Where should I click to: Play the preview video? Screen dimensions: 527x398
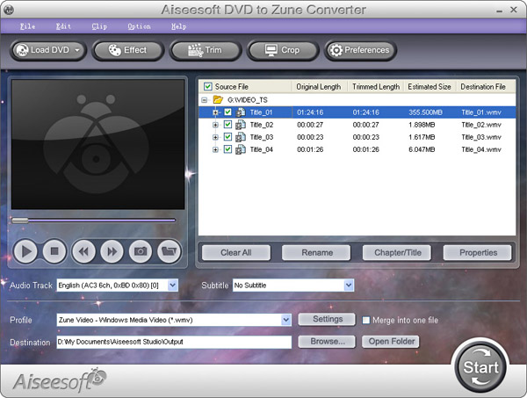(25, 251)
